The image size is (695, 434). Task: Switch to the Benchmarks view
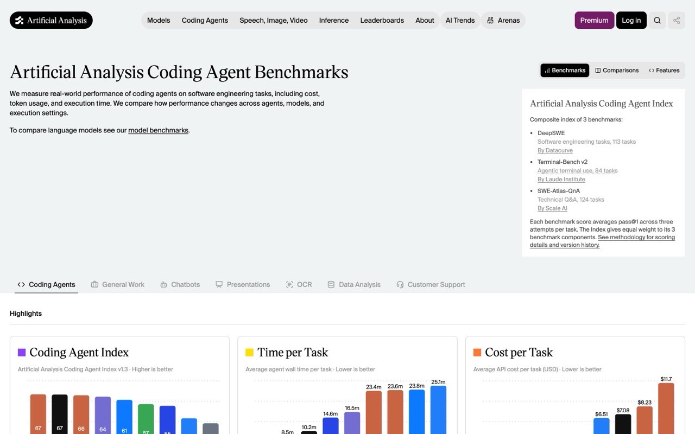click(x=565, y=71)
